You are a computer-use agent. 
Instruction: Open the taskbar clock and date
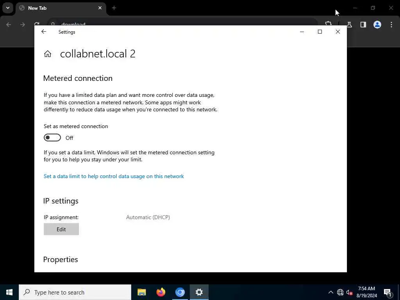[366, 292]
